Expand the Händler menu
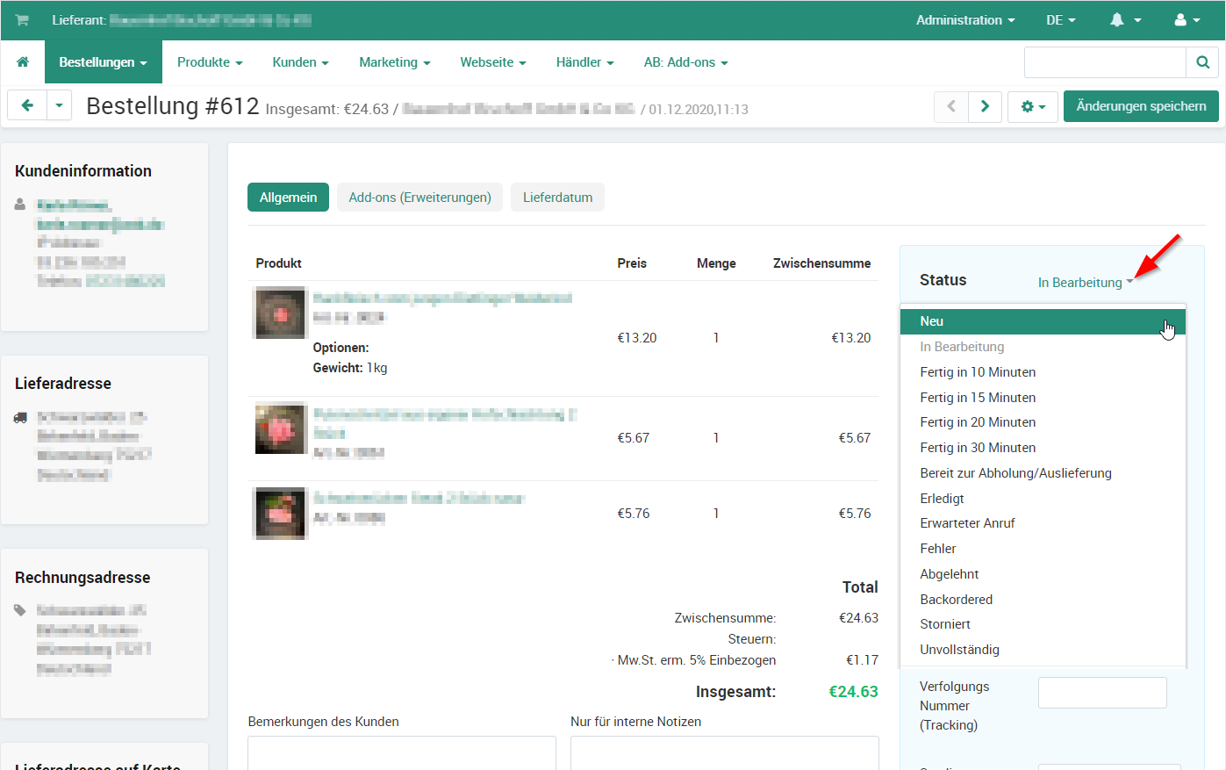 click(x=584, y=62)
